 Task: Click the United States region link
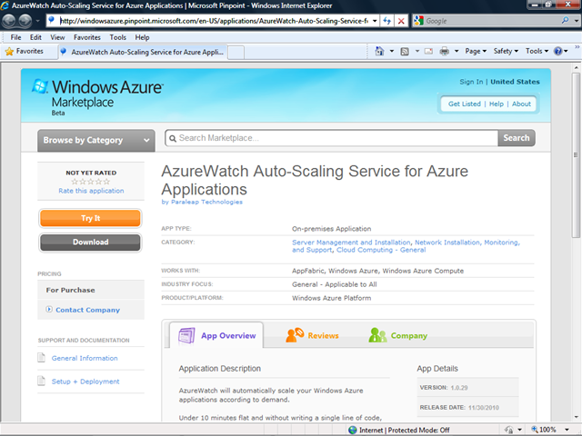pos(515,82)
